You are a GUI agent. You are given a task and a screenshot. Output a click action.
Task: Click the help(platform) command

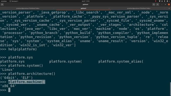(x=22, y=49)
